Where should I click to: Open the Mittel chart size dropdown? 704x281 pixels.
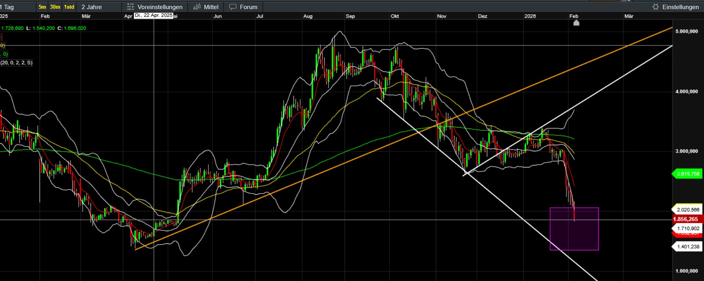(x=211, y=7)
